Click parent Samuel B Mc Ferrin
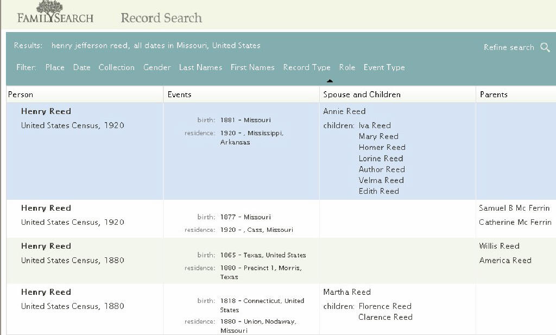 514,208
